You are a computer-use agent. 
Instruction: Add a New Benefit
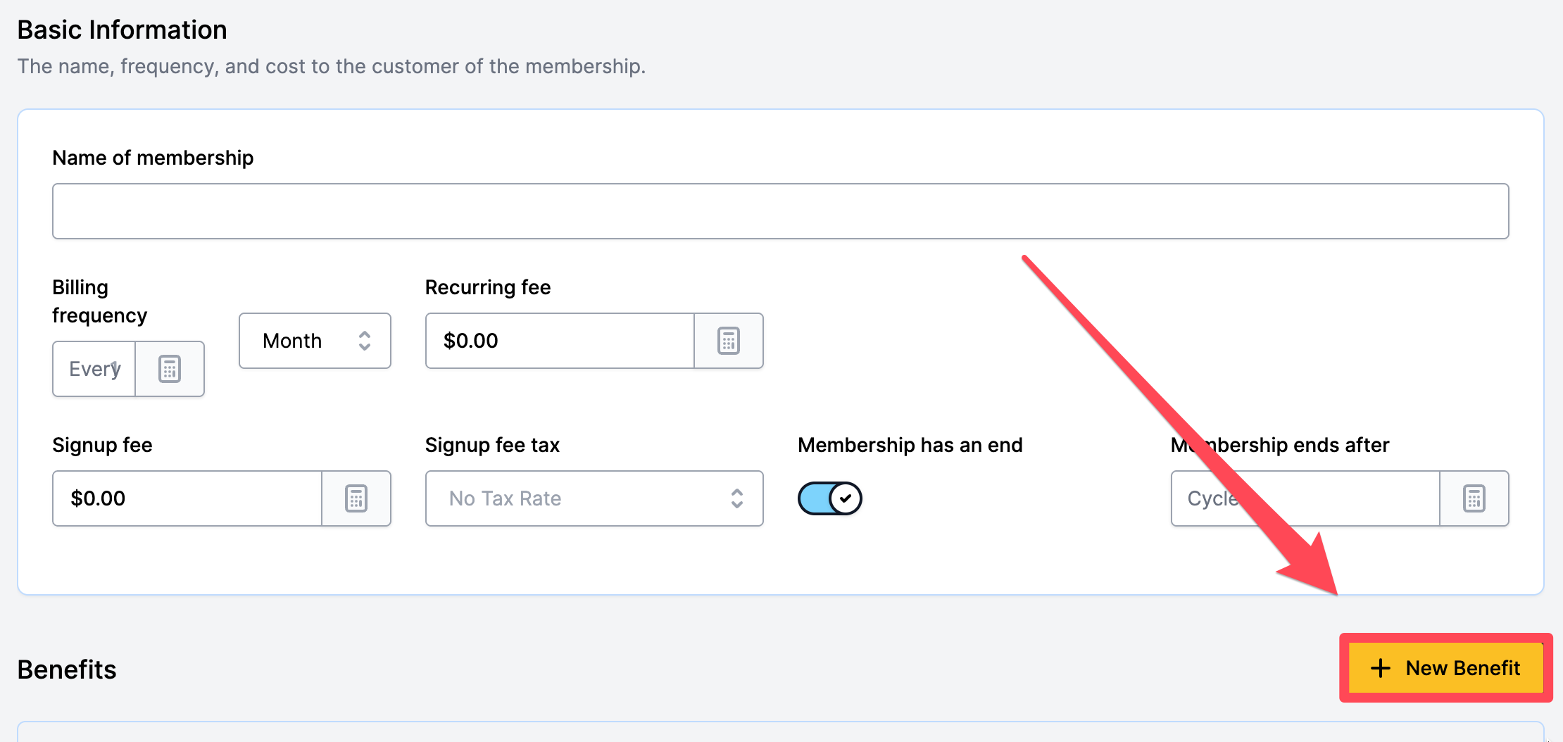pyautogui.click(x=1446, y=668)
